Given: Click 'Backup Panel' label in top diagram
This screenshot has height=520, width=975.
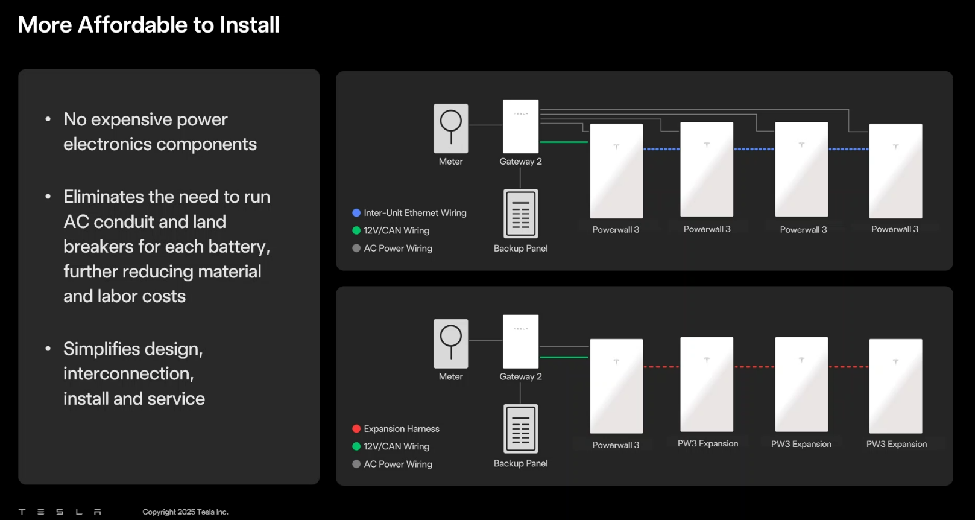Looking at the screenshot, I should tap(521, 249).
